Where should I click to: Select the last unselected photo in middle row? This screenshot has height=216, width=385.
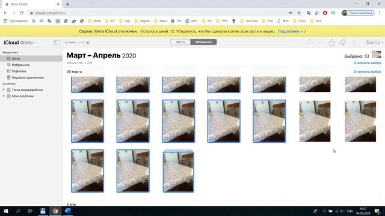point(360,121)
